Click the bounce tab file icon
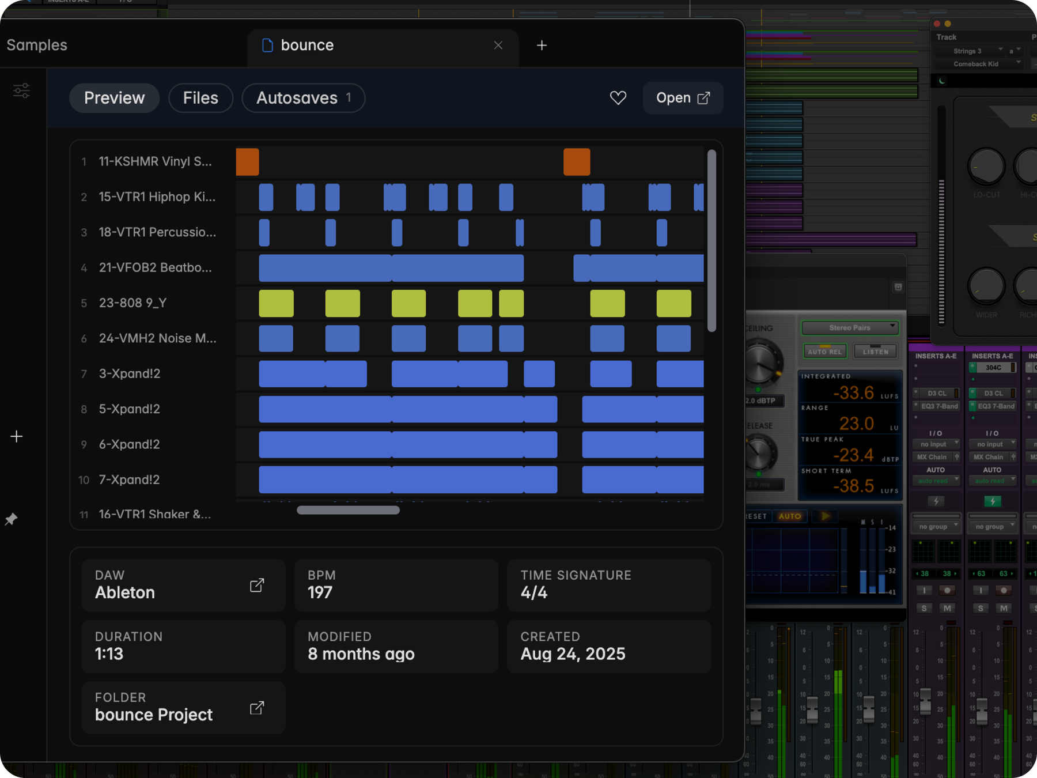The height and width of the screenshot is (778, 1037). tap(267, 46)
